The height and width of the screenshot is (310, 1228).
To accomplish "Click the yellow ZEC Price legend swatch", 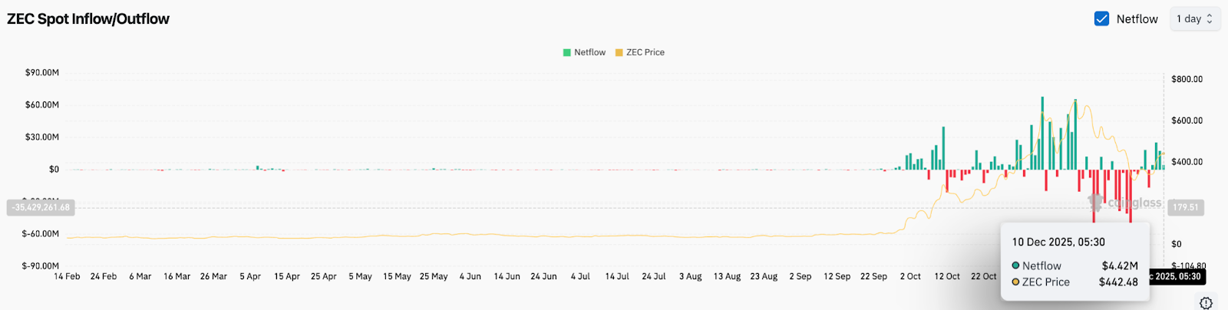I will 619,52.
